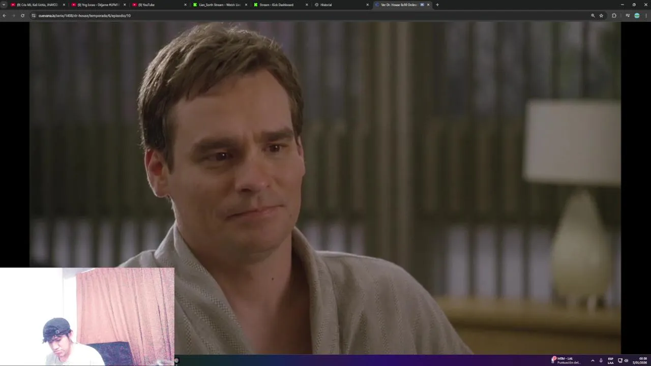
Task: Open the MEM - LAL score widget in taskbar
Action: click(x=566, y=360)
